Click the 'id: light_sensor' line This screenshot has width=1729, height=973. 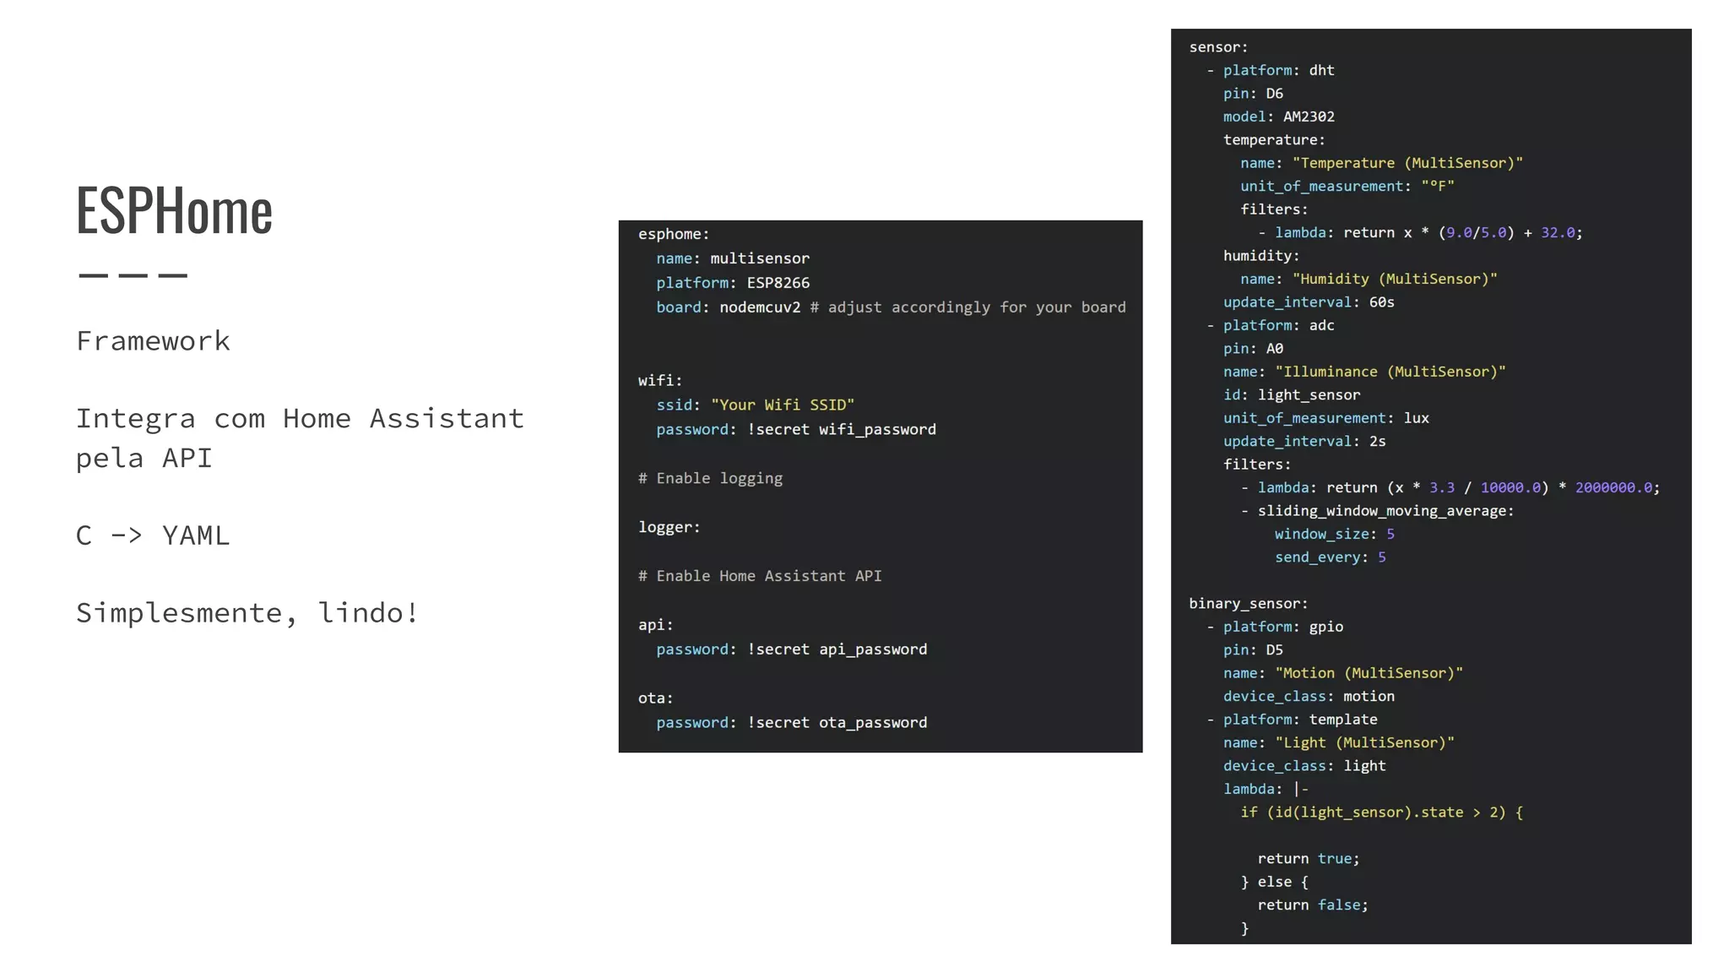click(1292, 395)
